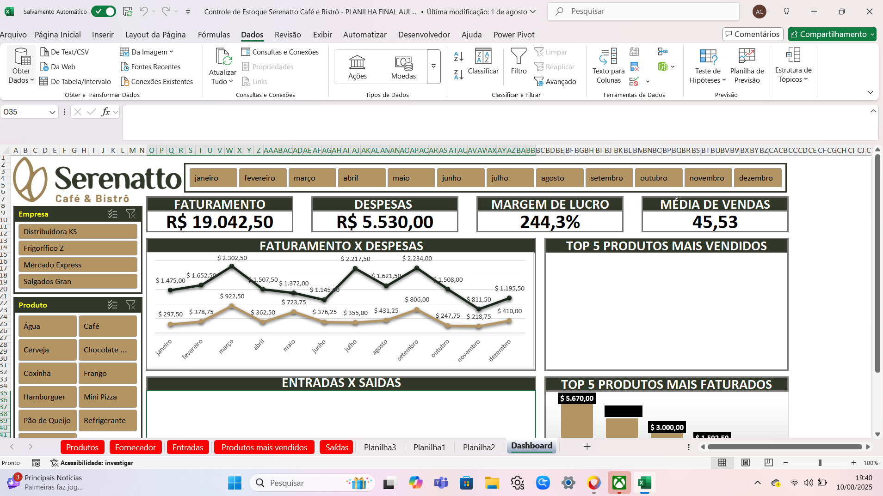Import data from De Text/CSV
This screenshot has height=496, width=883.
coord(64,52)
